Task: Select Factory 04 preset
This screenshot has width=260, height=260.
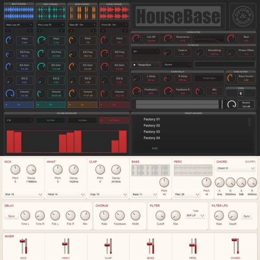Action: (152, 138)
